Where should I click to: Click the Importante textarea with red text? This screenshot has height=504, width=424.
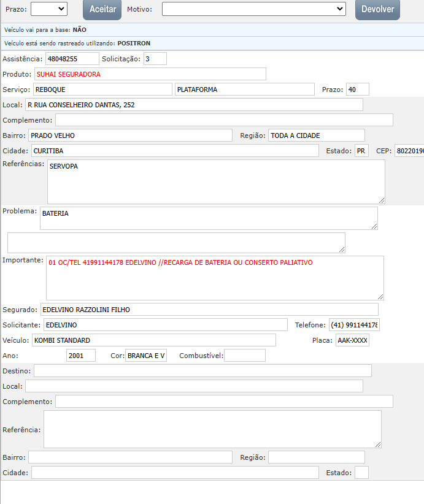tap(215, 278)
